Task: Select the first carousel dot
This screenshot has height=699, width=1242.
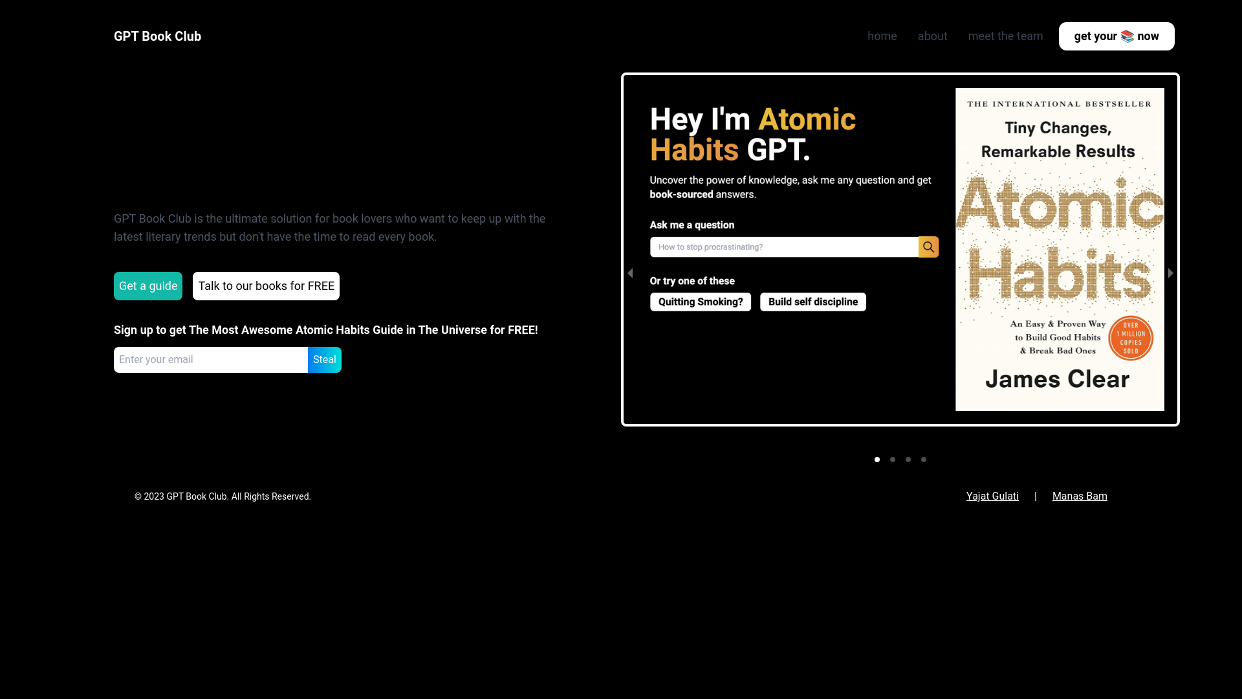Action: click(877, 460)
